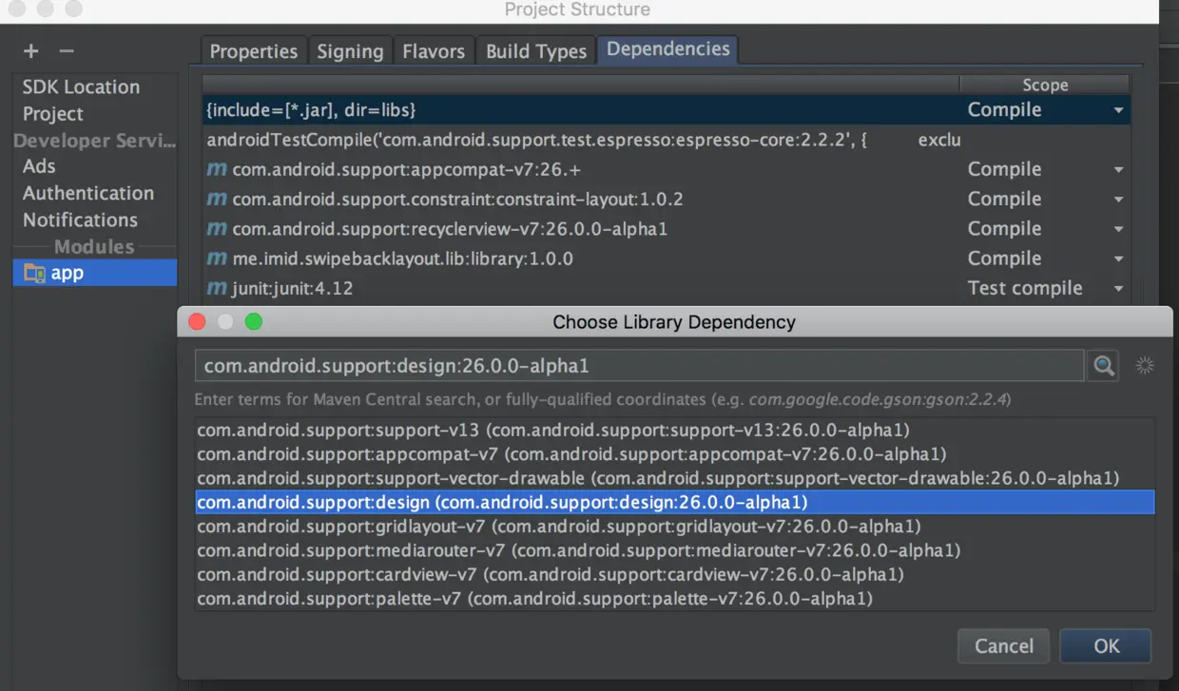Click Maven icon beside recyclerview-v7 dependency
The height and width of the screenshot is (691, 1179).
(x=217, y=229)
